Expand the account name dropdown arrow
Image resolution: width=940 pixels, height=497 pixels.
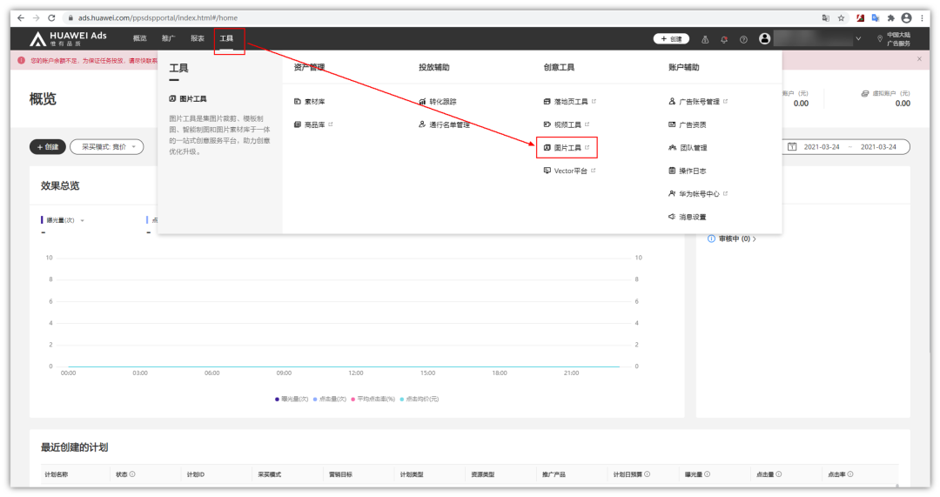tap(858, 39)
